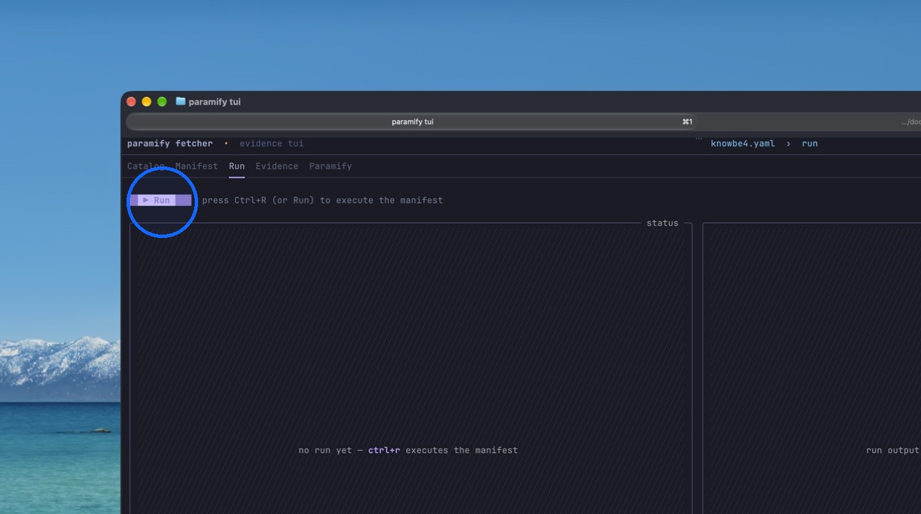This screenshot has width=921, height=514.
Task: Click the 'press Ctrl+R (or Run)' hint text
Action: pyautogui.click(x=323, y=200)
